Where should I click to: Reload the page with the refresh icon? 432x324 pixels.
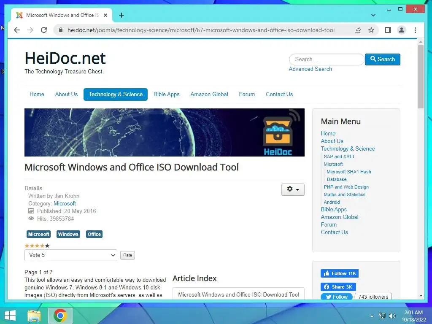pos(44,30)
